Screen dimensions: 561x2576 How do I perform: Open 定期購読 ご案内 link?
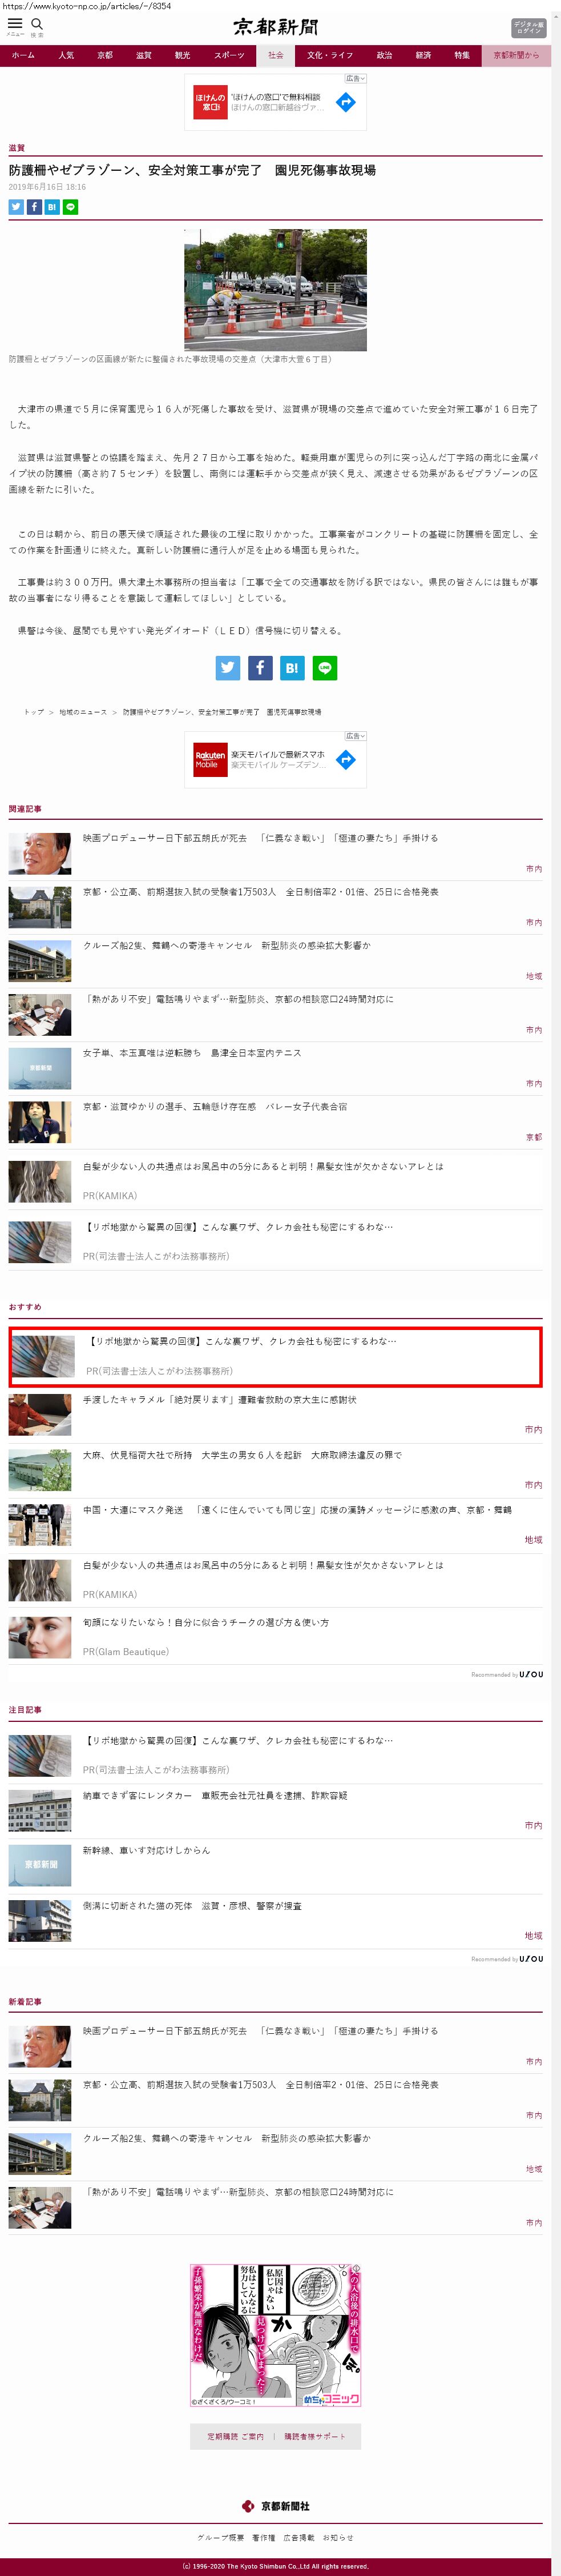235,2436
